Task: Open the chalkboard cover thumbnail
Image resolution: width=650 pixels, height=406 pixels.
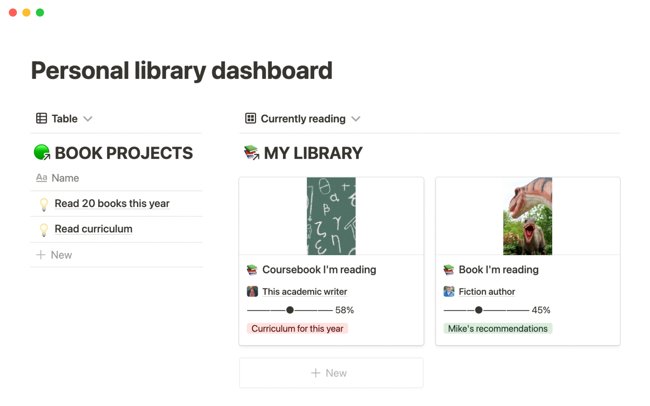Action: tap(331, 216)
